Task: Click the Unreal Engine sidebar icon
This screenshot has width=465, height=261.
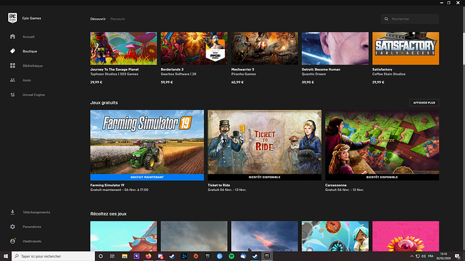Action: 12,95
